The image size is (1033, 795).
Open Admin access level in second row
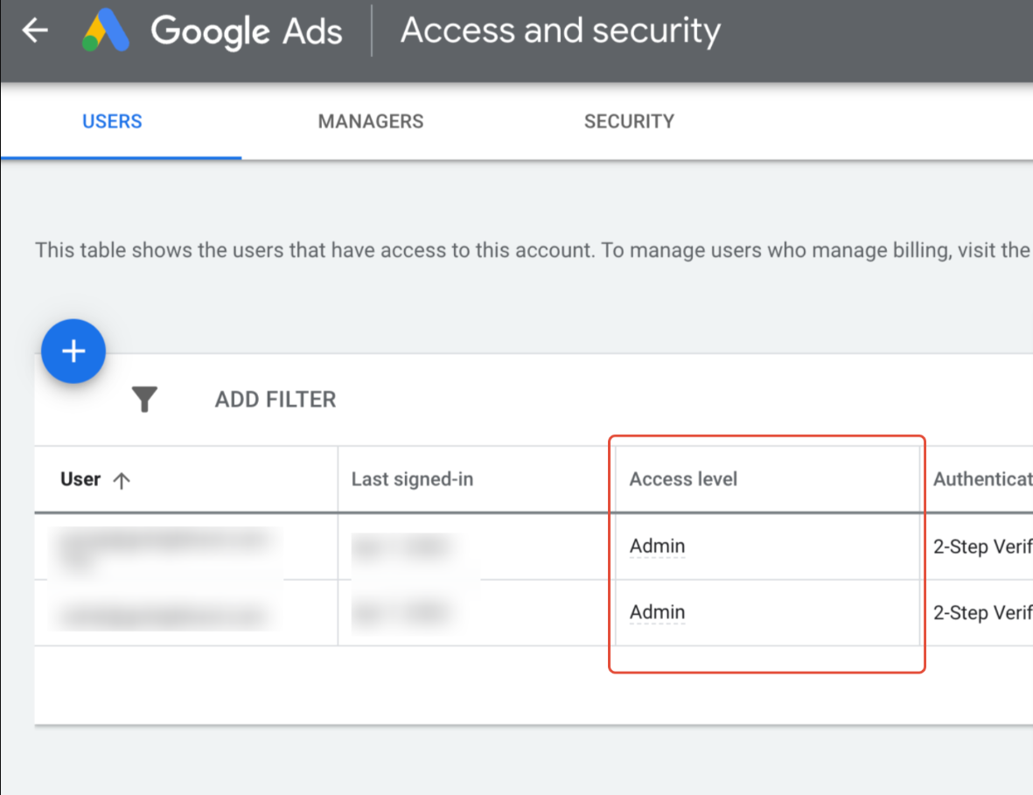(x=657, y=612)
